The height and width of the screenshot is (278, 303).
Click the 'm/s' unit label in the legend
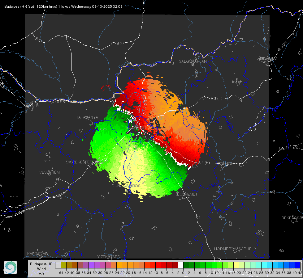(x=41, y=274)
